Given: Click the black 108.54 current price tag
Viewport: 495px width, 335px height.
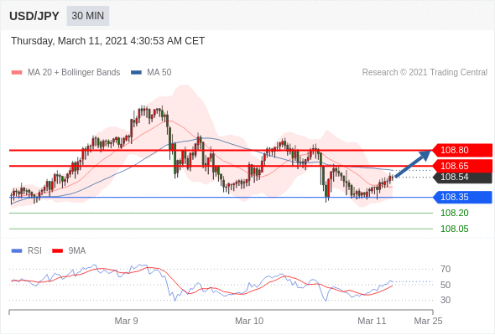Looking at the screenshot, I should (x=461, y=177).
